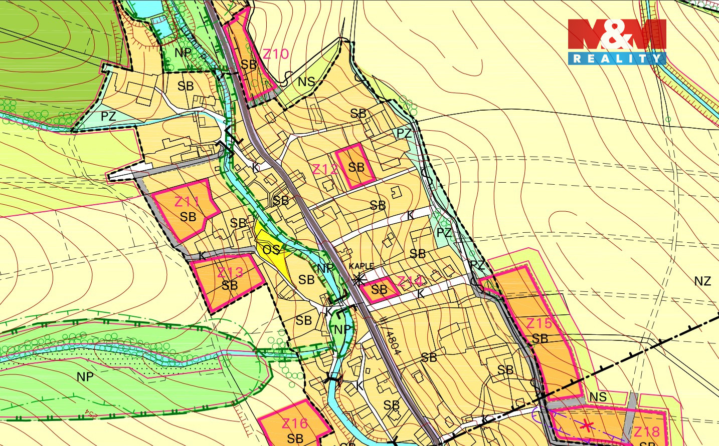
Task: Click the chapel star symbol beside KAPLE
Action: (358, 279)
